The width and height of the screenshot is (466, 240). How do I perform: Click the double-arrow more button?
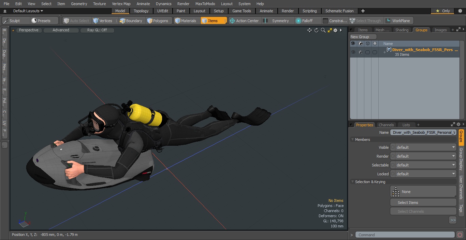point(453,220)
